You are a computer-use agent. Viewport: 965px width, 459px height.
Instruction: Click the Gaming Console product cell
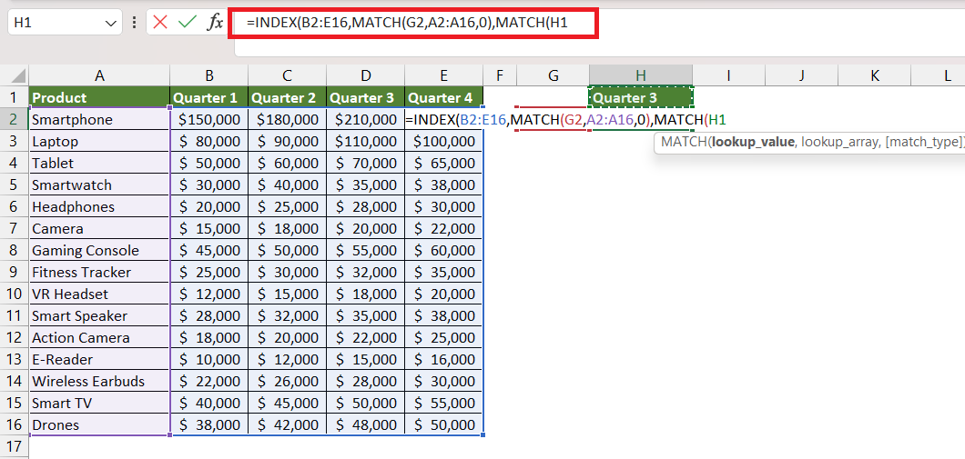(99, 250)
